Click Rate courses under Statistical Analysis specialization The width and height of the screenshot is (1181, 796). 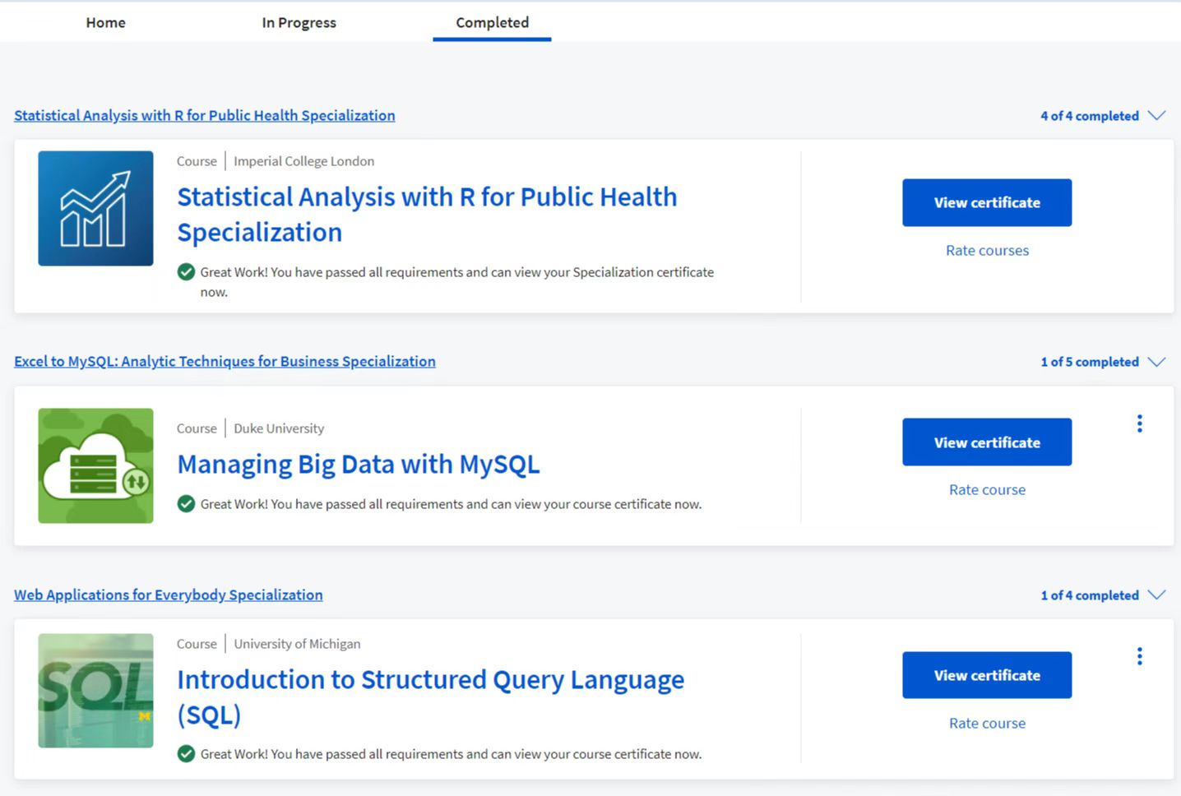[x=987, y=251]
